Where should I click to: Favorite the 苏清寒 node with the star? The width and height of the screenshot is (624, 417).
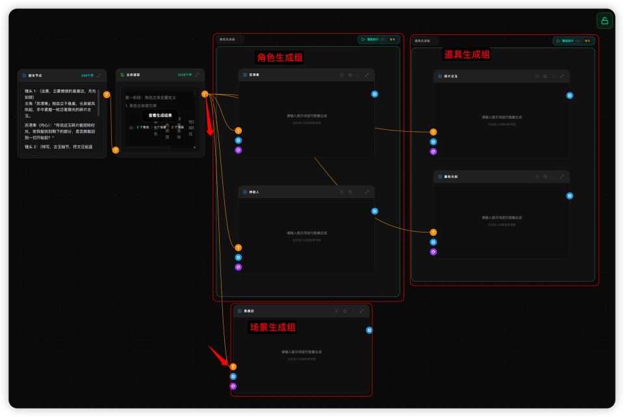[x=350, y=75]
